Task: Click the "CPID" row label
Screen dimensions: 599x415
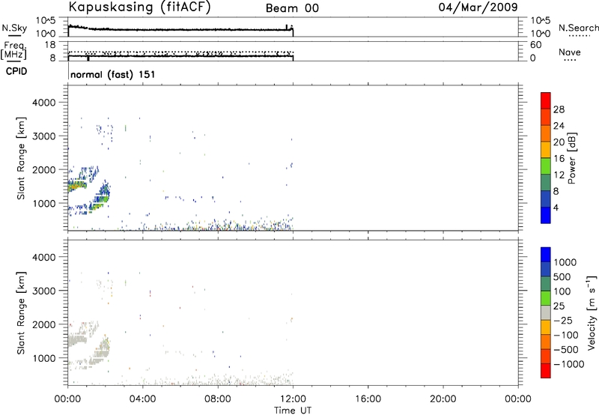Action: 16,71
